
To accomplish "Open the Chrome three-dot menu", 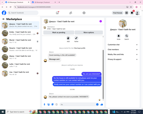I will pos(140,7).
